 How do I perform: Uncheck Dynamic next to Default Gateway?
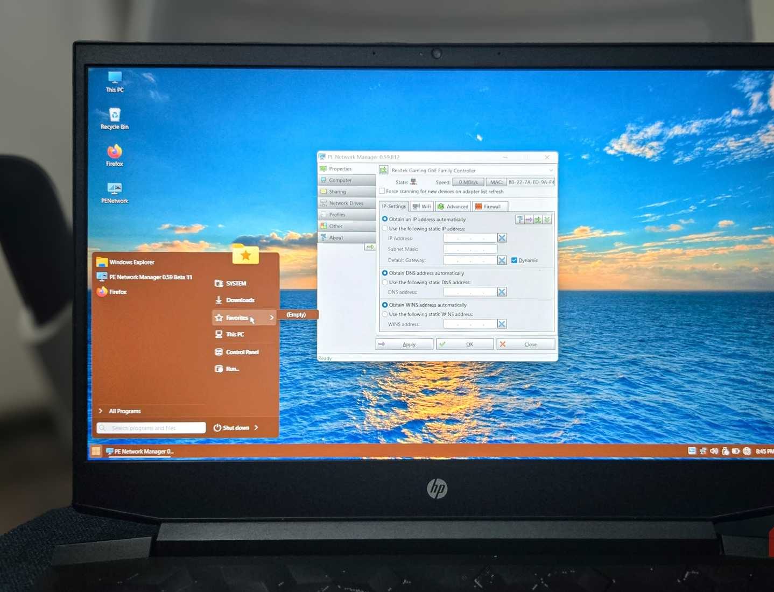click(x=514, y=260)
